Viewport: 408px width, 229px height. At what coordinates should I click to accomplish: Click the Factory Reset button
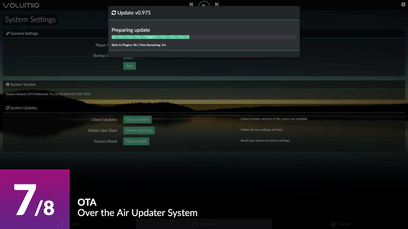pos(136,141)
